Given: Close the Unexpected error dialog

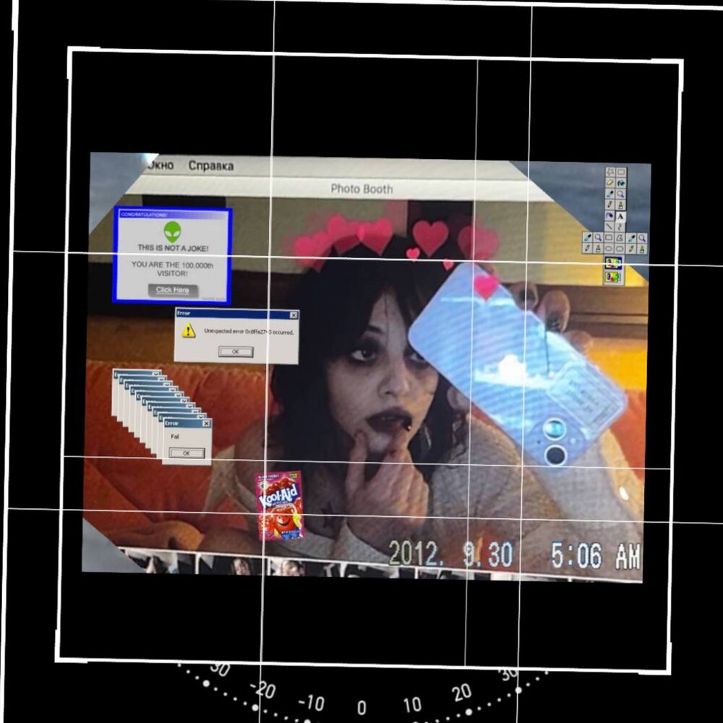Looking at the screenshot, I should pyautogui.click(x=294, y=315).
